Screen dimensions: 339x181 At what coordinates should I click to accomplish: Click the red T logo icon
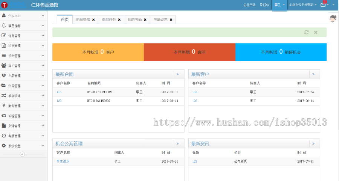click(x=4, y=5)
